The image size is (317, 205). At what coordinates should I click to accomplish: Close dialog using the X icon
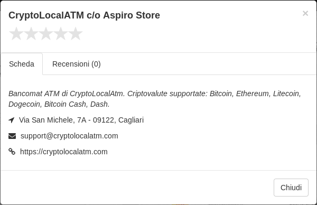[305, 13]
